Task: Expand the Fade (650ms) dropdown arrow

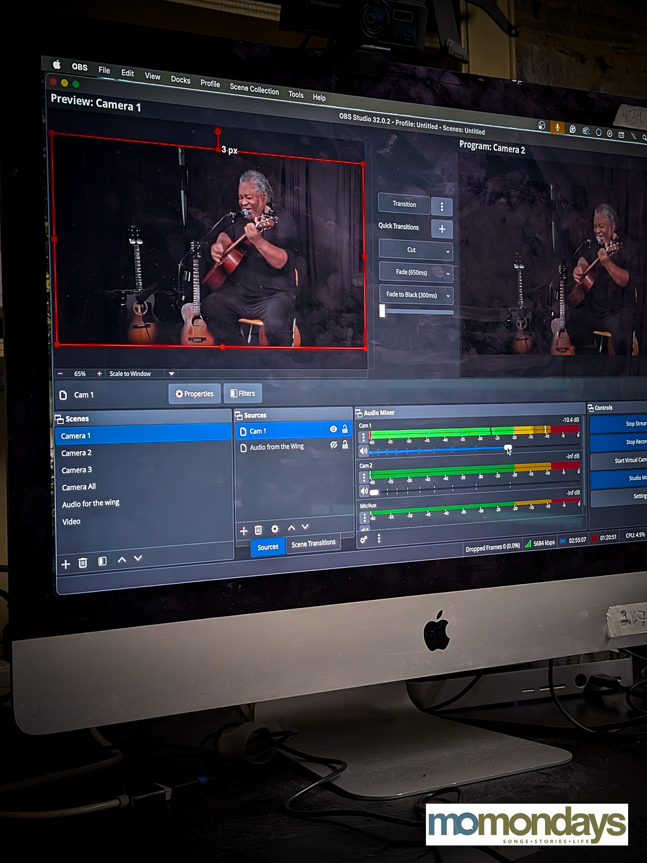Action: [448, 274]
